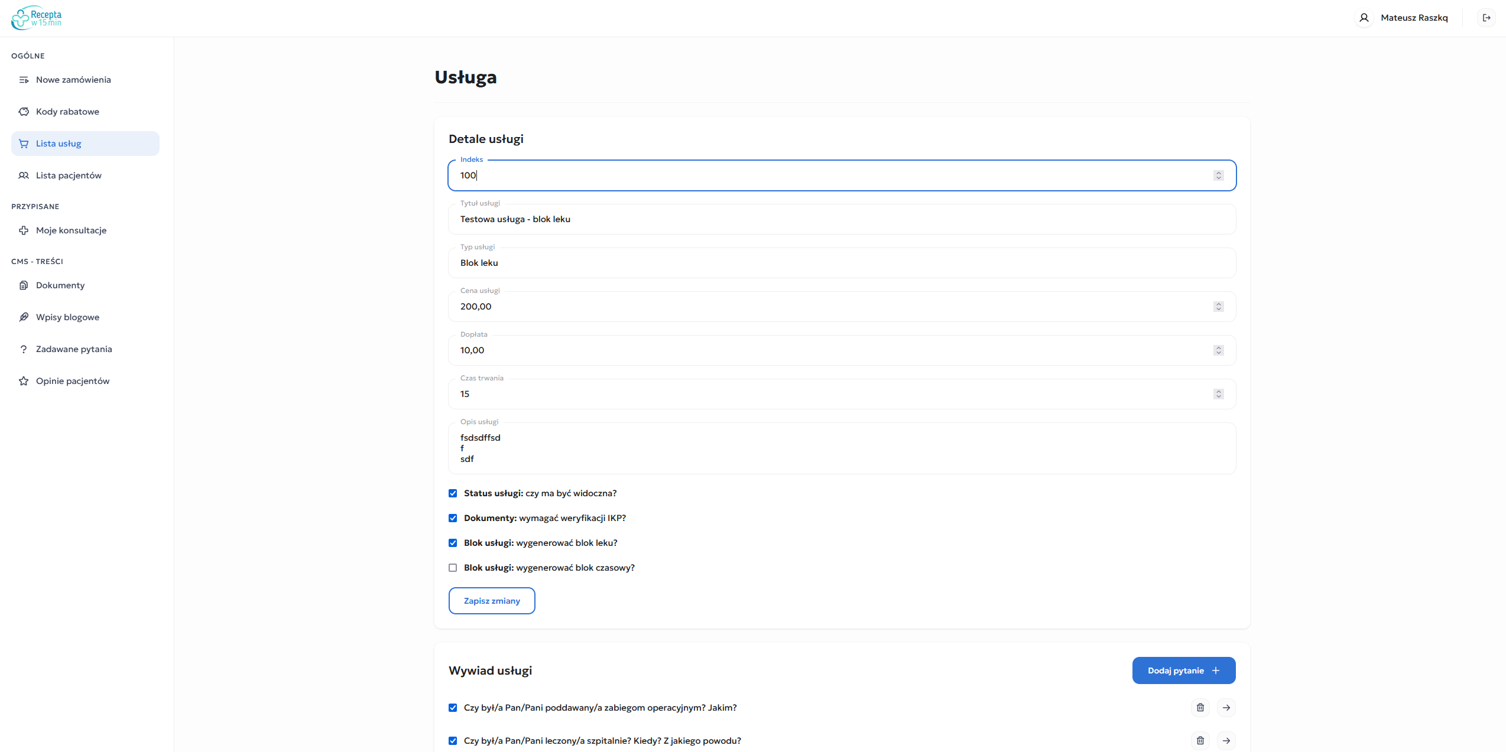Enable the blok czasowy generation checkbox
This screenshot has height=752, width=1506.
point(453,568)
